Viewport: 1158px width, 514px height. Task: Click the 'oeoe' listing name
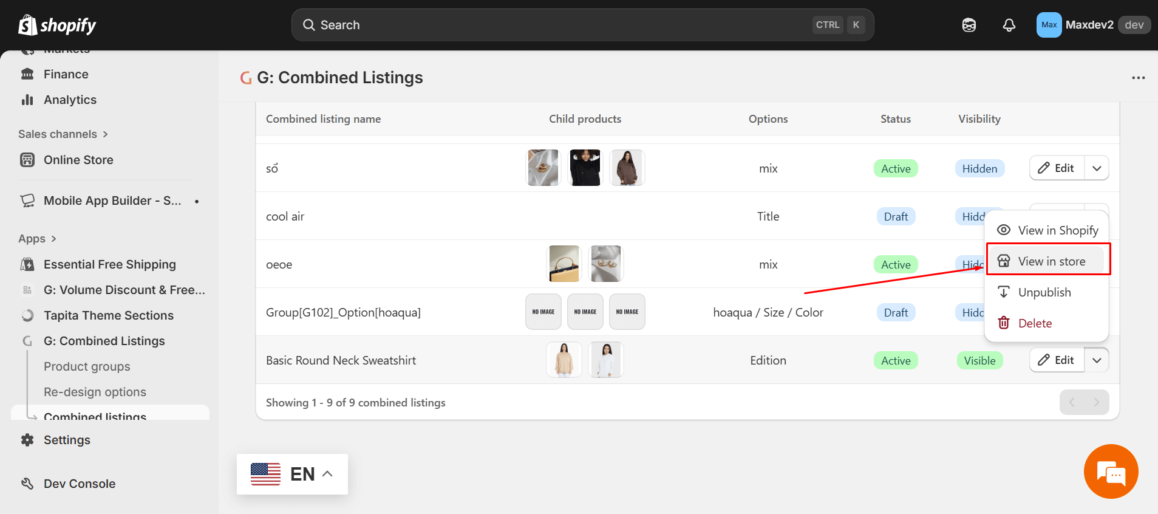tap(279, 264)
